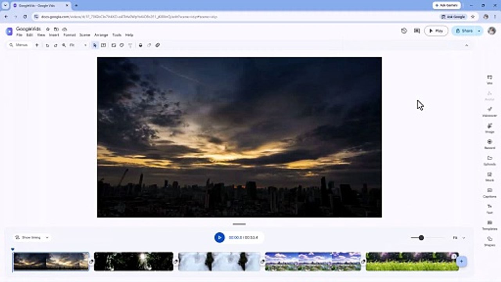Open the Edit menu
Screen dimensions: 501x282
click(29, 35)
